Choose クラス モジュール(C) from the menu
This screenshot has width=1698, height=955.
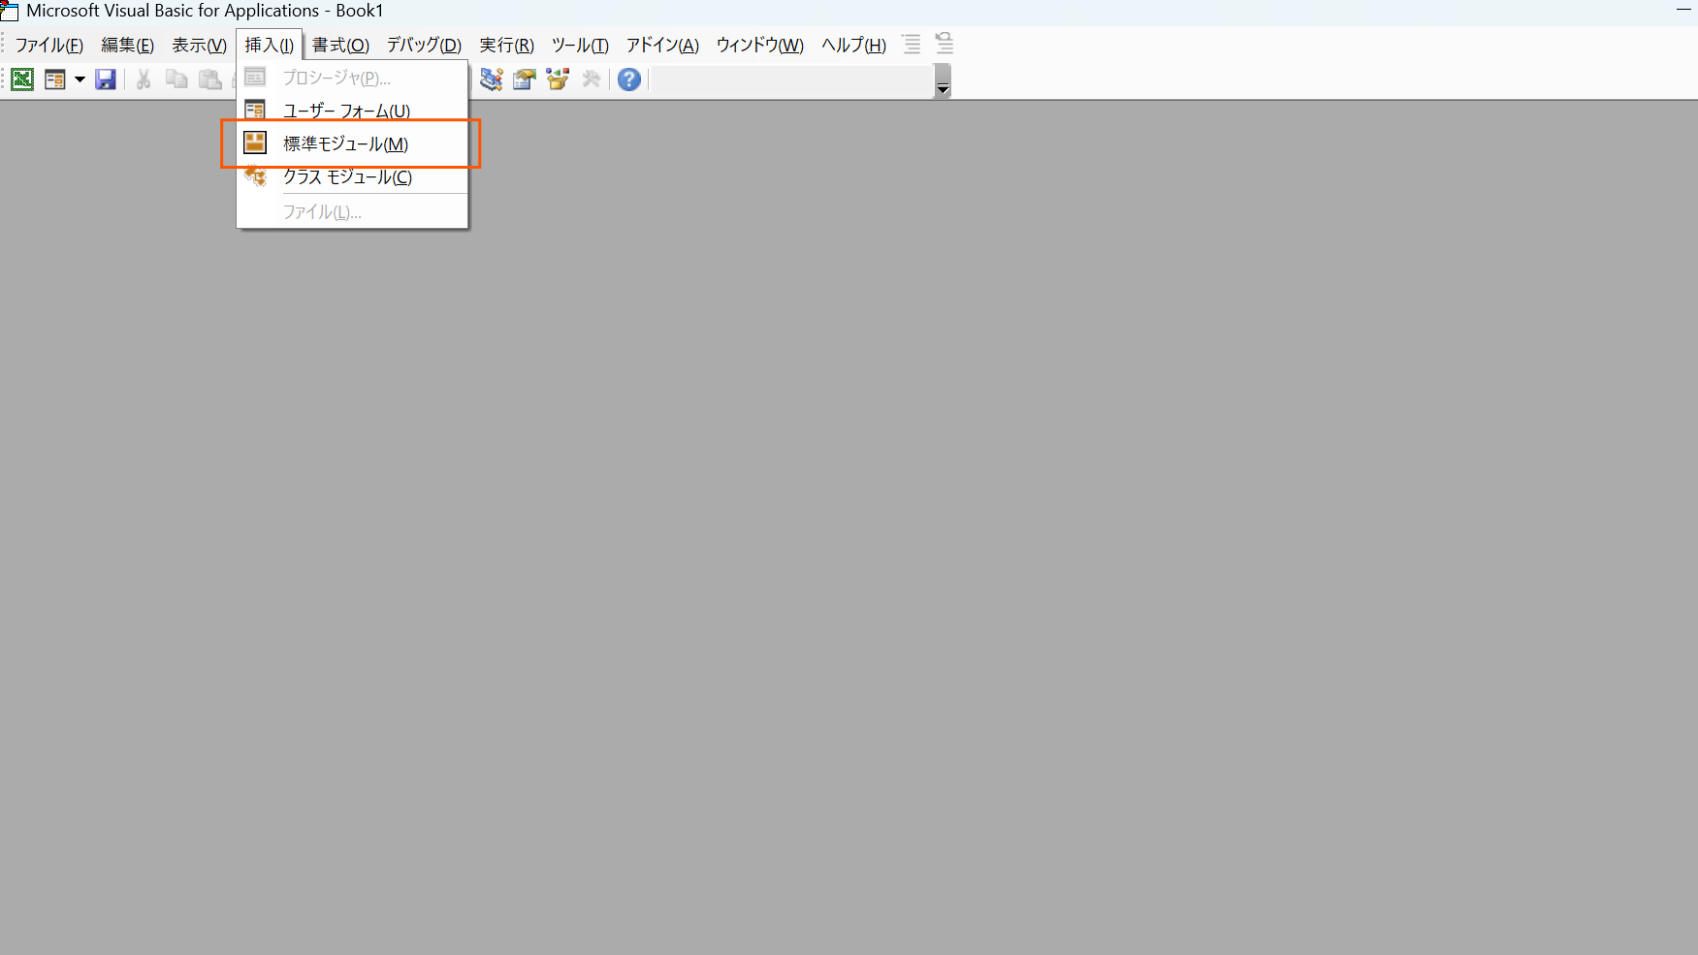(352, 176)
